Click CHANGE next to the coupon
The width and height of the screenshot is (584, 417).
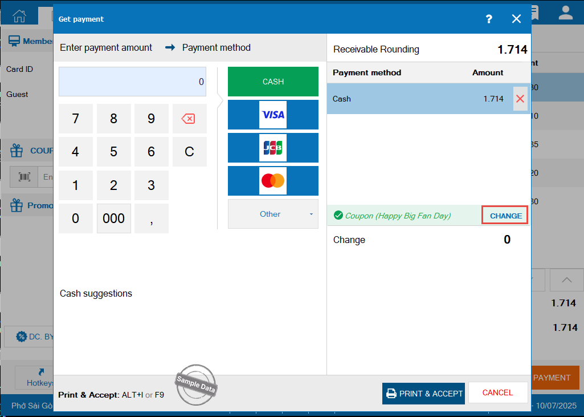[x=505, y=216]
